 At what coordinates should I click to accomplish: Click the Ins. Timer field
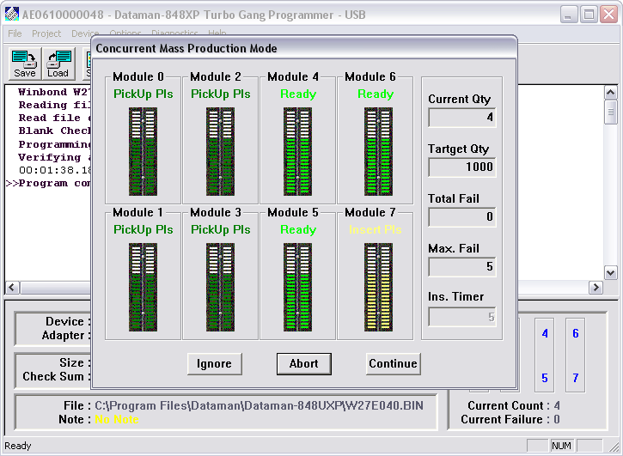(462, 317)
